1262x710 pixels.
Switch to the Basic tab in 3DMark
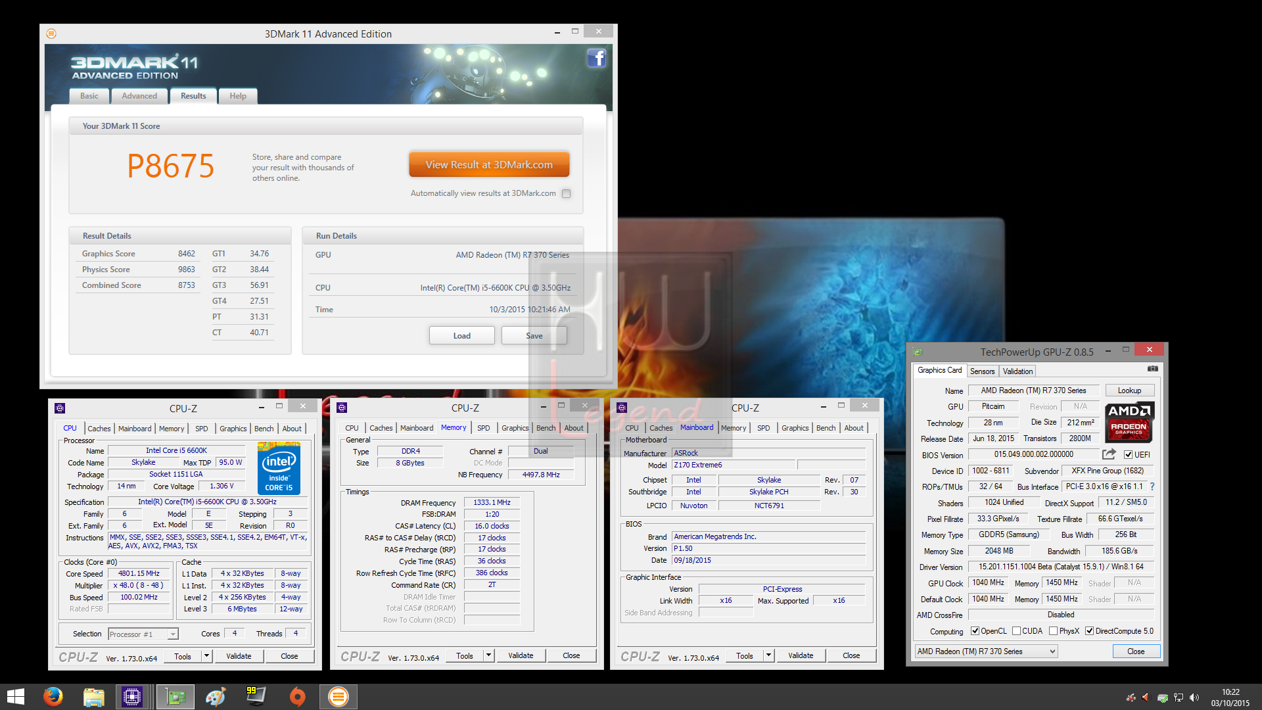point(89,96)
